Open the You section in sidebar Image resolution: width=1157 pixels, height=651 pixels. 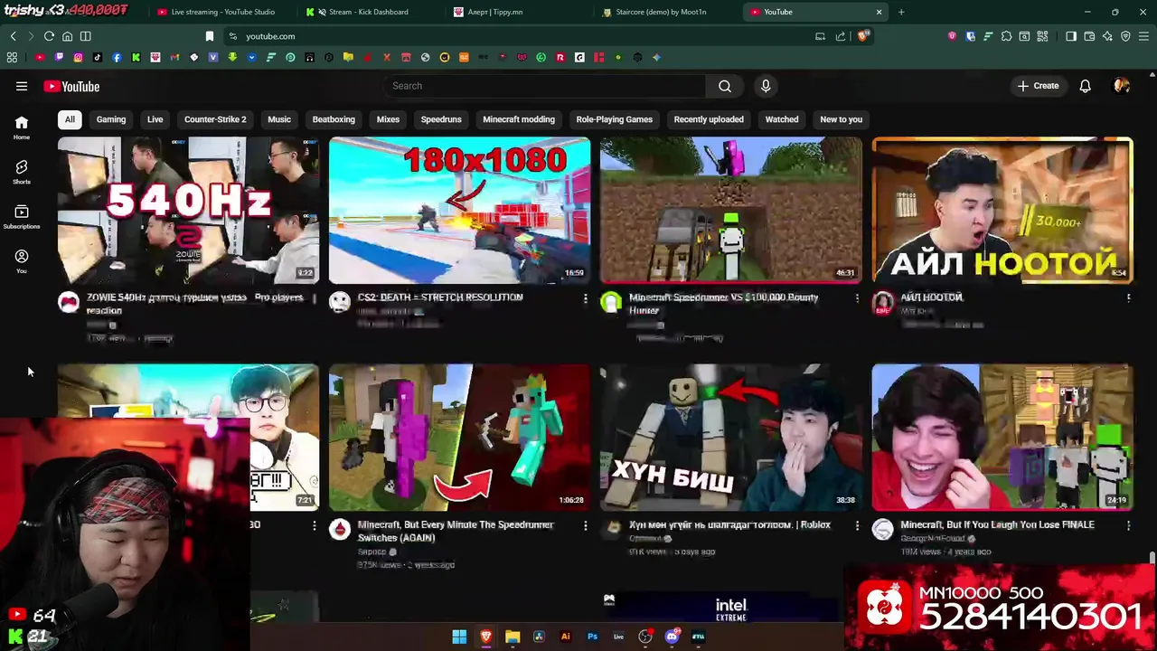click(x=22, y=261)
